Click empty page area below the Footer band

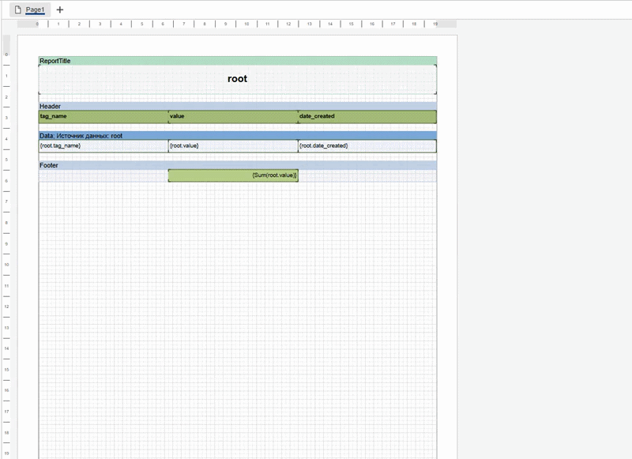pyautogui.click(x=237, y=316)
